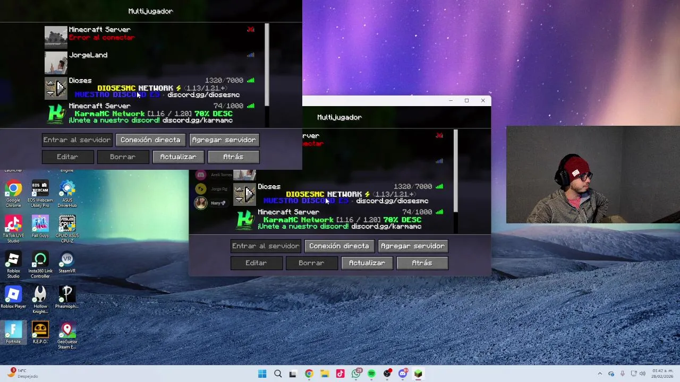Click Conexión directa in titled Minecraft window
Screen dimensions: 680x382
339,246
